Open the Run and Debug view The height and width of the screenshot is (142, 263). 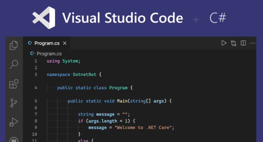click(x=14, y=122)
